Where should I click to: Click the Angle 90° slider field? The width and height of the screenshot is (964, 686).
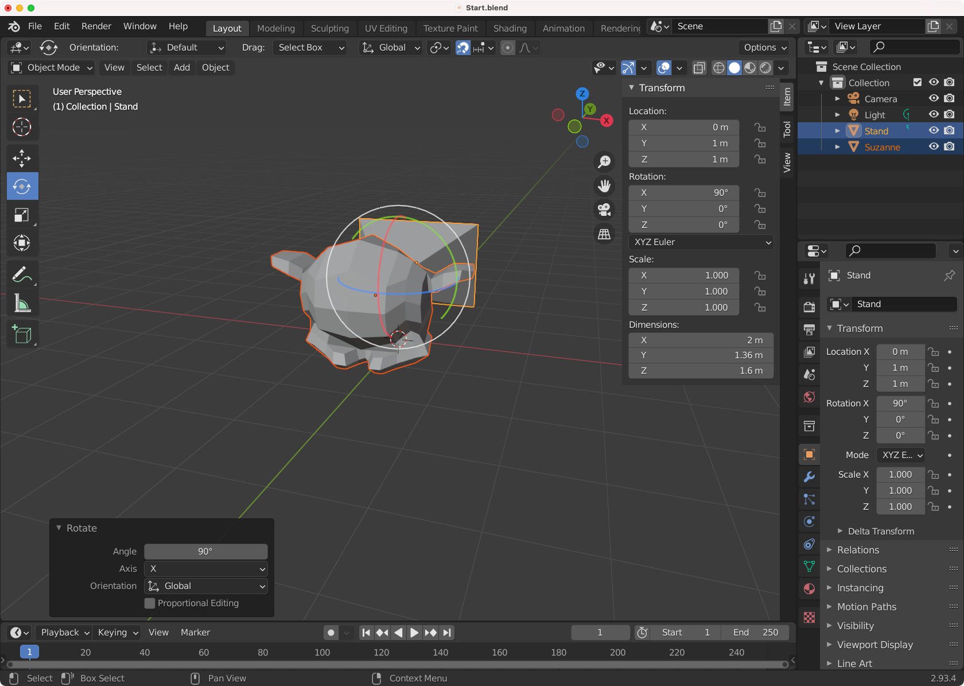click(205, 552)
